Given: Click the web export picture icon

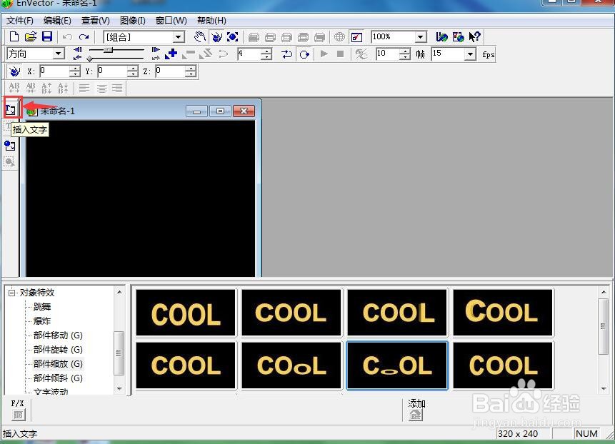Looking at the screenshot, I should pos(458,37).
